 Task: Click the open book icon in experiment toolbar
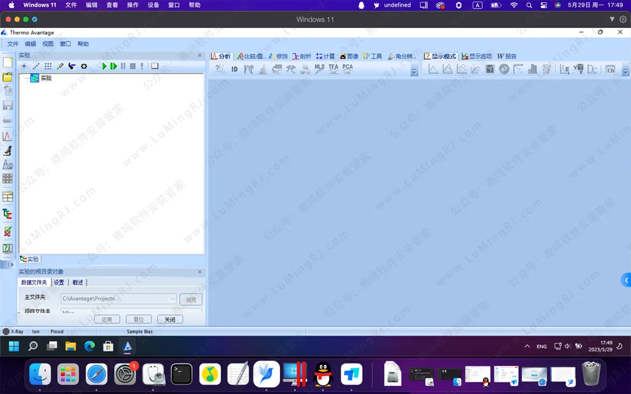pyautogui.click(x=155, y=67)
